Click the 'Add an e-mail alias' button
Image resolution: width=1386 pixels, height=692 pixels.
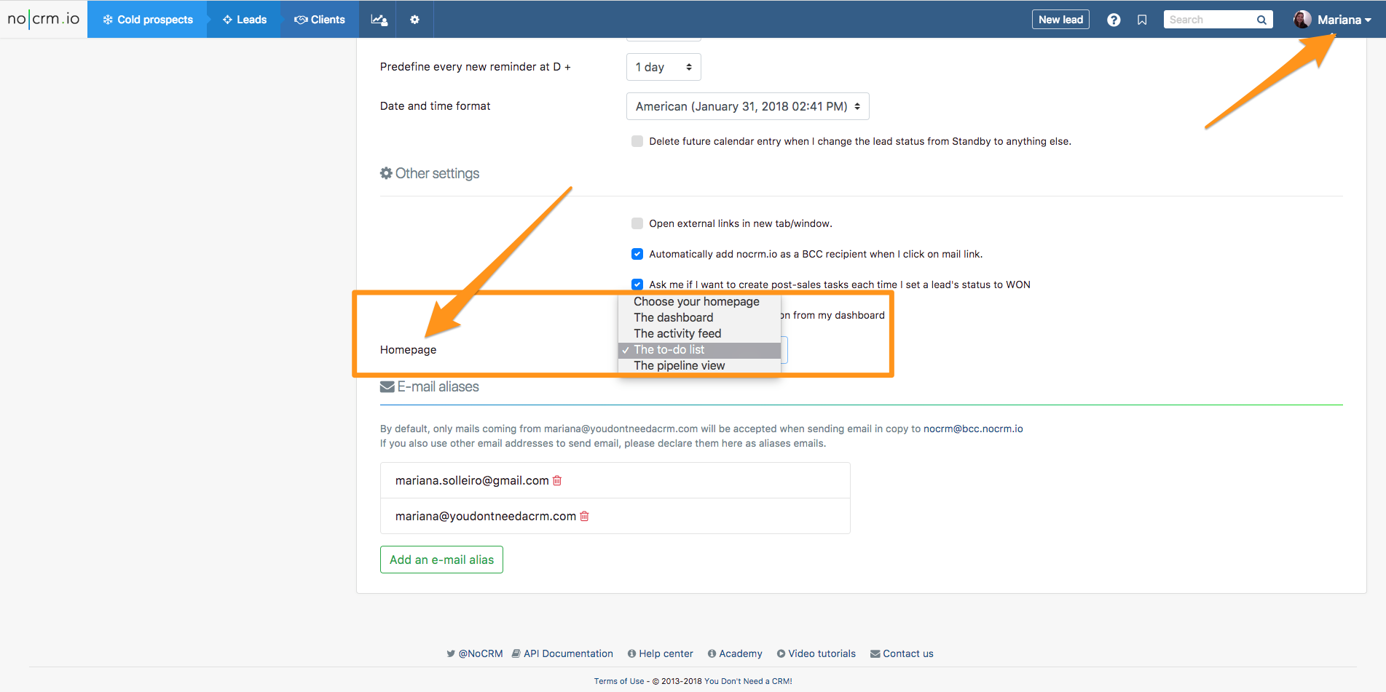441,560
